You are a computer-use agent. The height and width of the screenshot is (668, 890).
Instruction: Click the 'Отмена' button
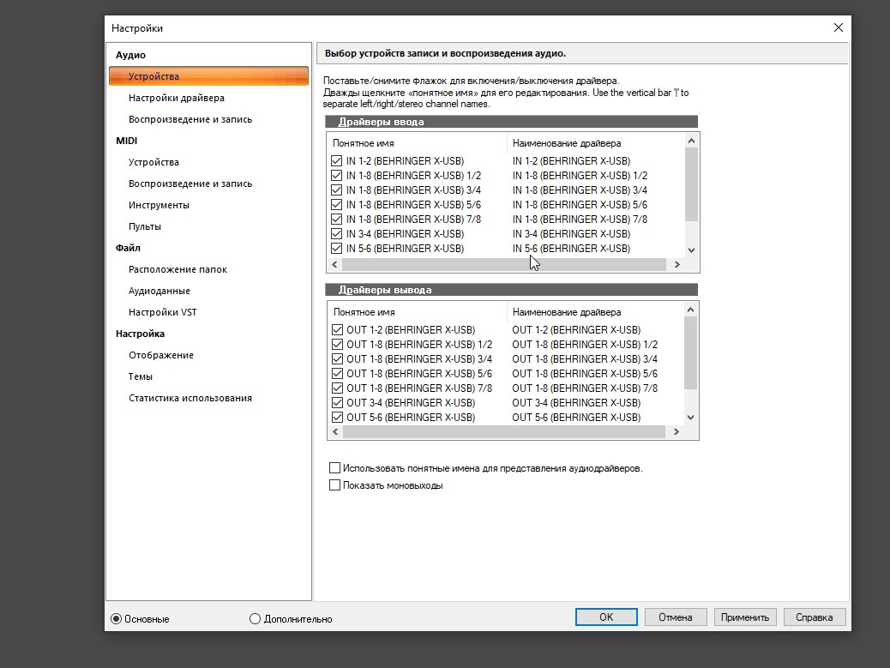676,617
